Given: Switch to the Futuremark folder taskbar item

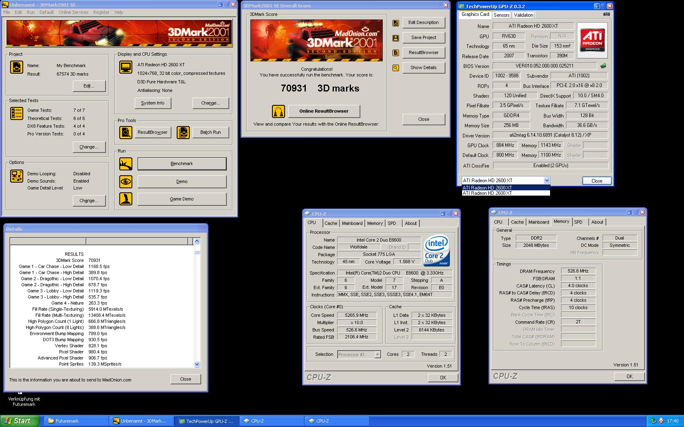Looking at the screenshot, I should point(76,421).
